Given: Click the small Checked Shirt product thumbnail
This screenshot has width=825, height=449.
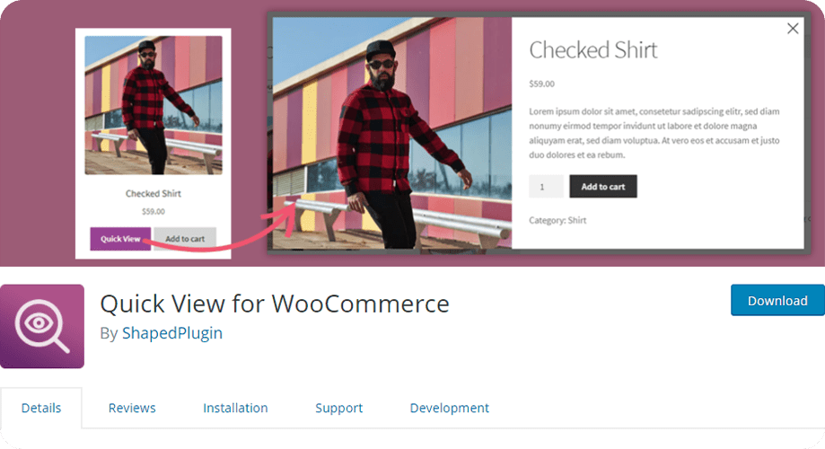Looking at the screenshot, I should (x=154, y=105).
